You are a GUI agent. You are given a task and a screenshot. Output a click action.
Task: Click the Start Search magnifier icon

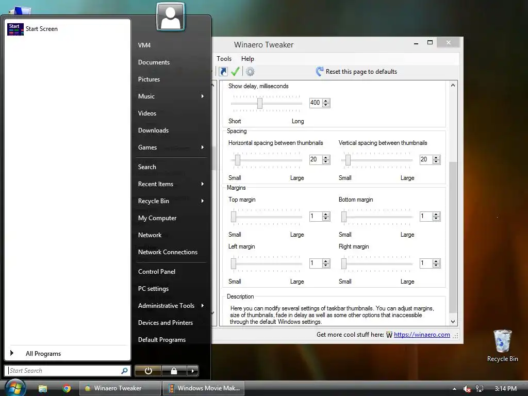tap(124, 371)
